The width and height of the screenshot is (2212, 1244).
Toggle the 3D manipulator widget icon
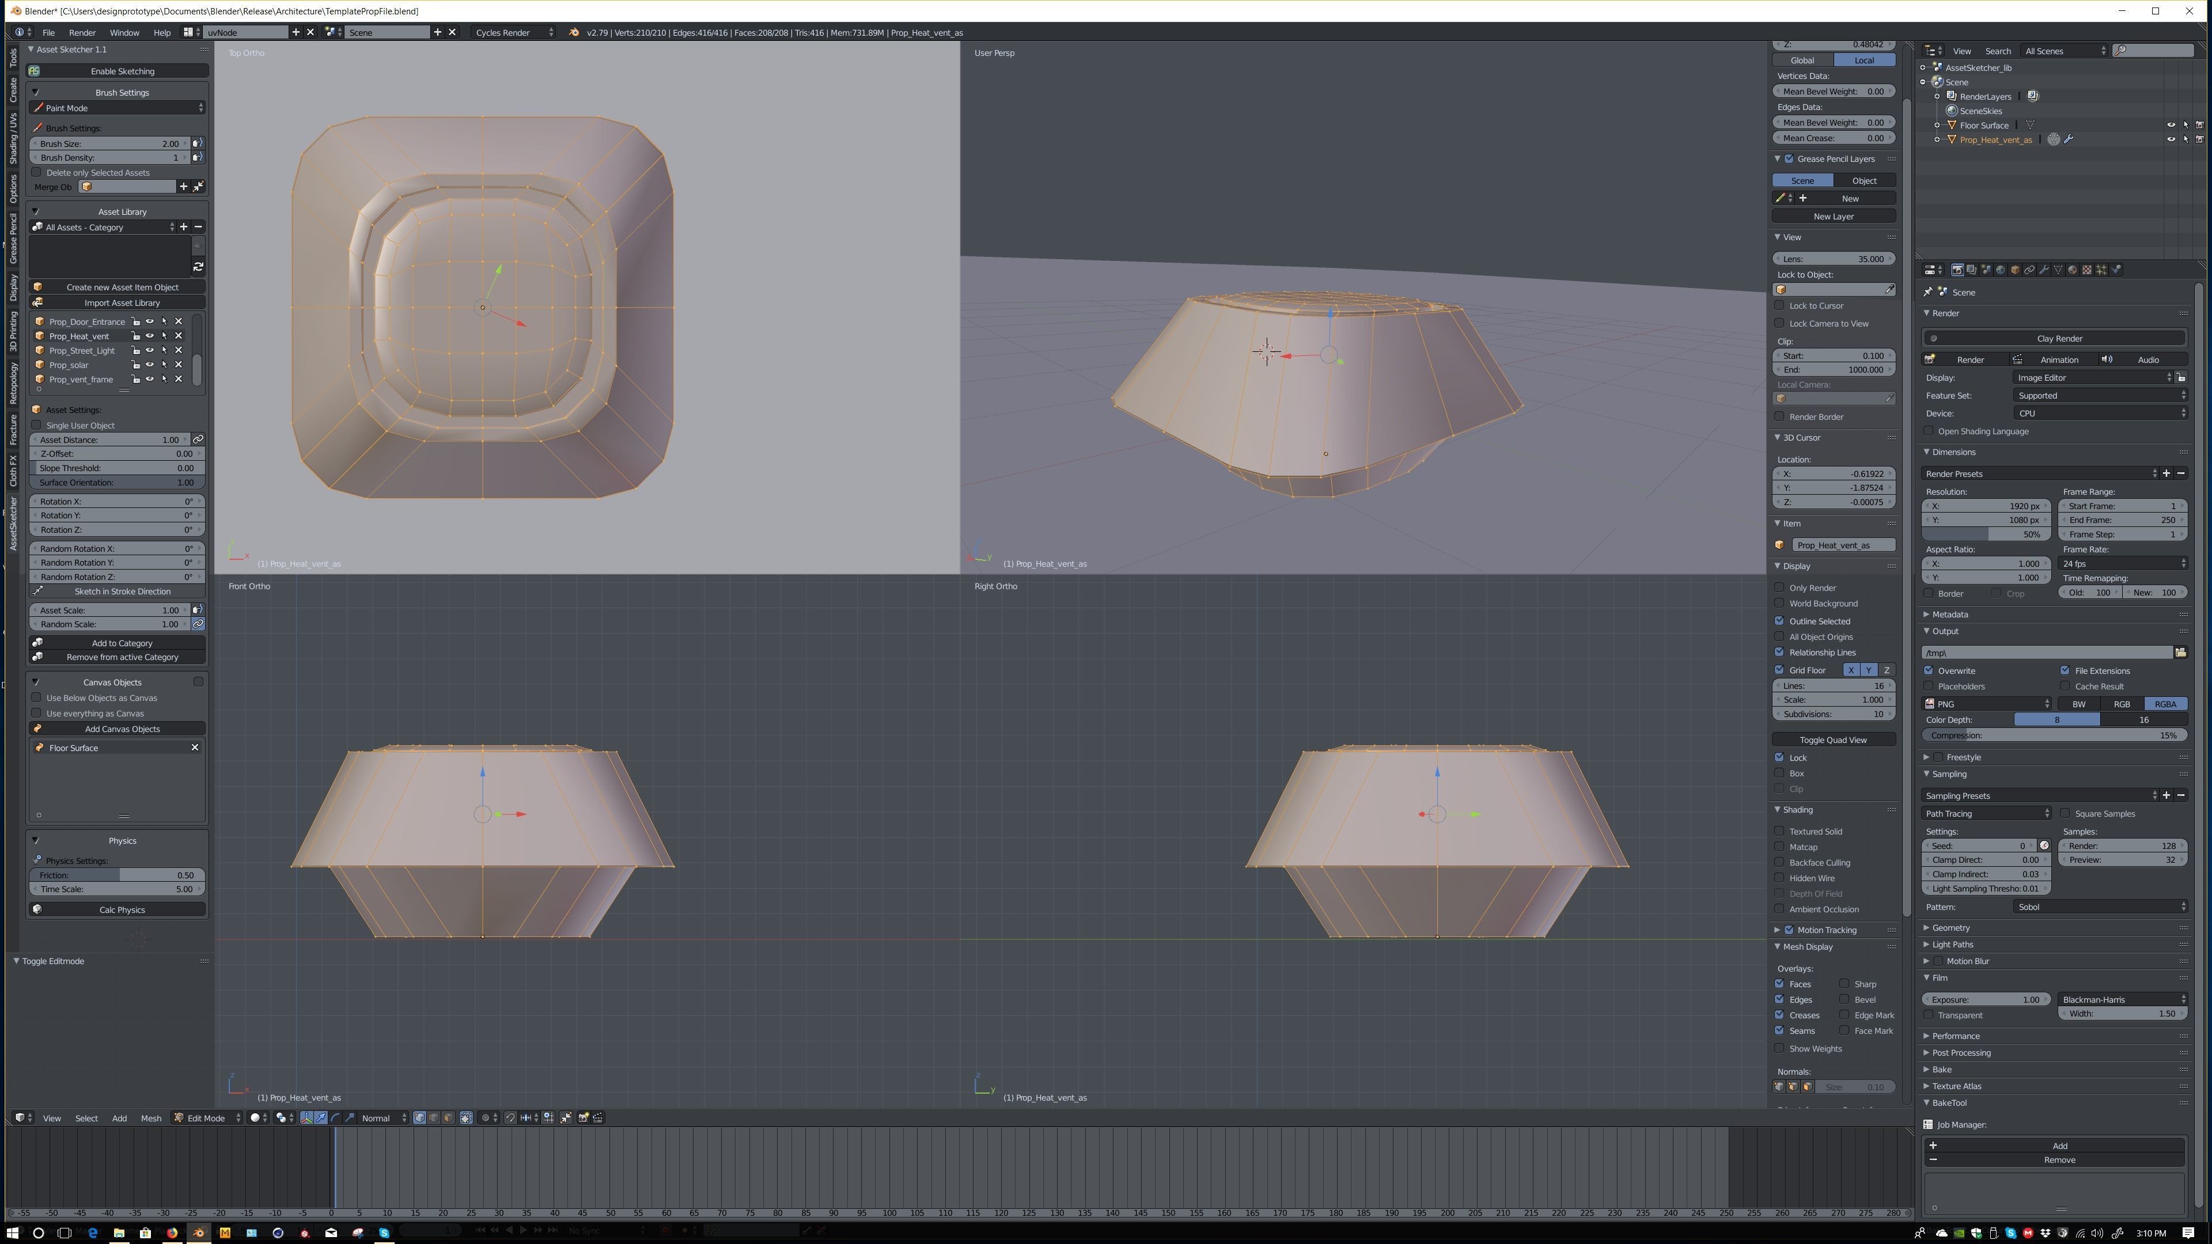306,1118
